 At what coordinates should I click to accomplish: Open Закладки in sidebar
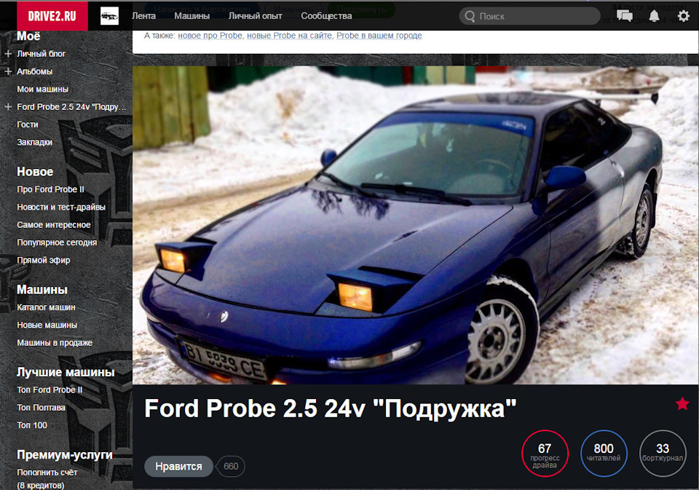coord(34,142)
